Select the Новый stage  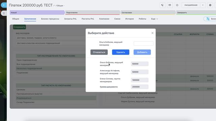tap(37, 12)
